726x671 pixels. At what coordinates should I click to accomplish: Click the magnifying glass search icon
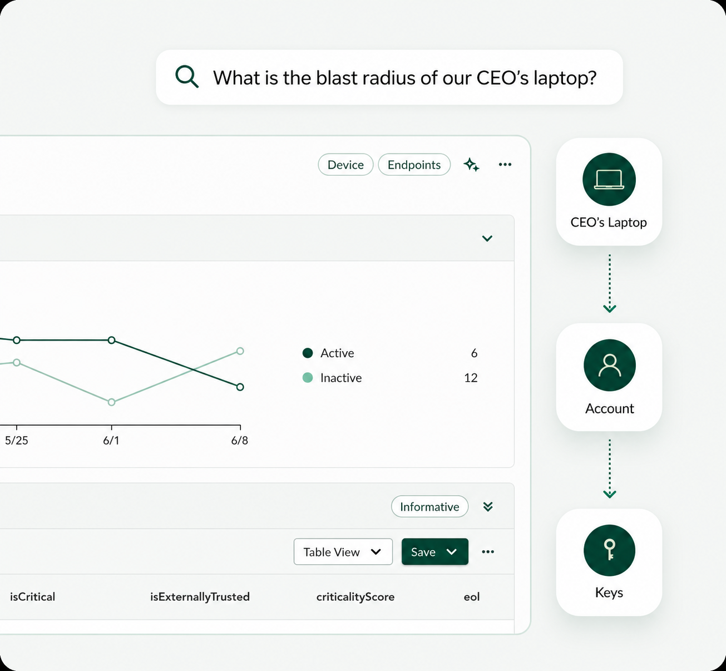[187, 77]
